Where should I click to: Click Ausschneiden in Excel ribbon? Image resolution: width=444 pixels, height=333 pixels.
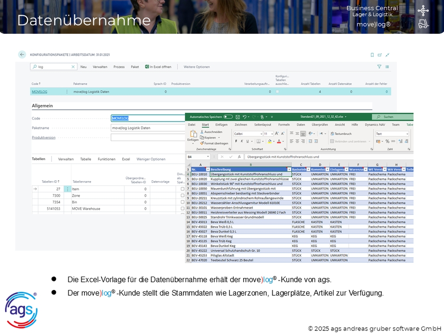[x=211, y=132]
